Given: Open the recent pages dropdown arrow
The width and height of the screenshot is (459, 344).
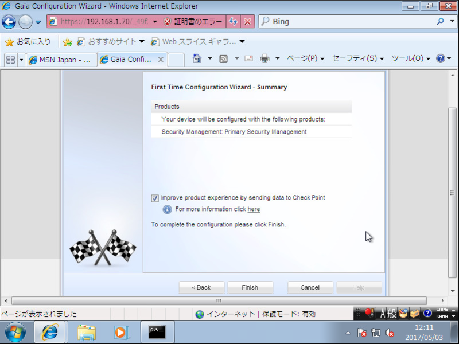Looking at the screenshot, I should pyautogui.click(x=38, y=22).
